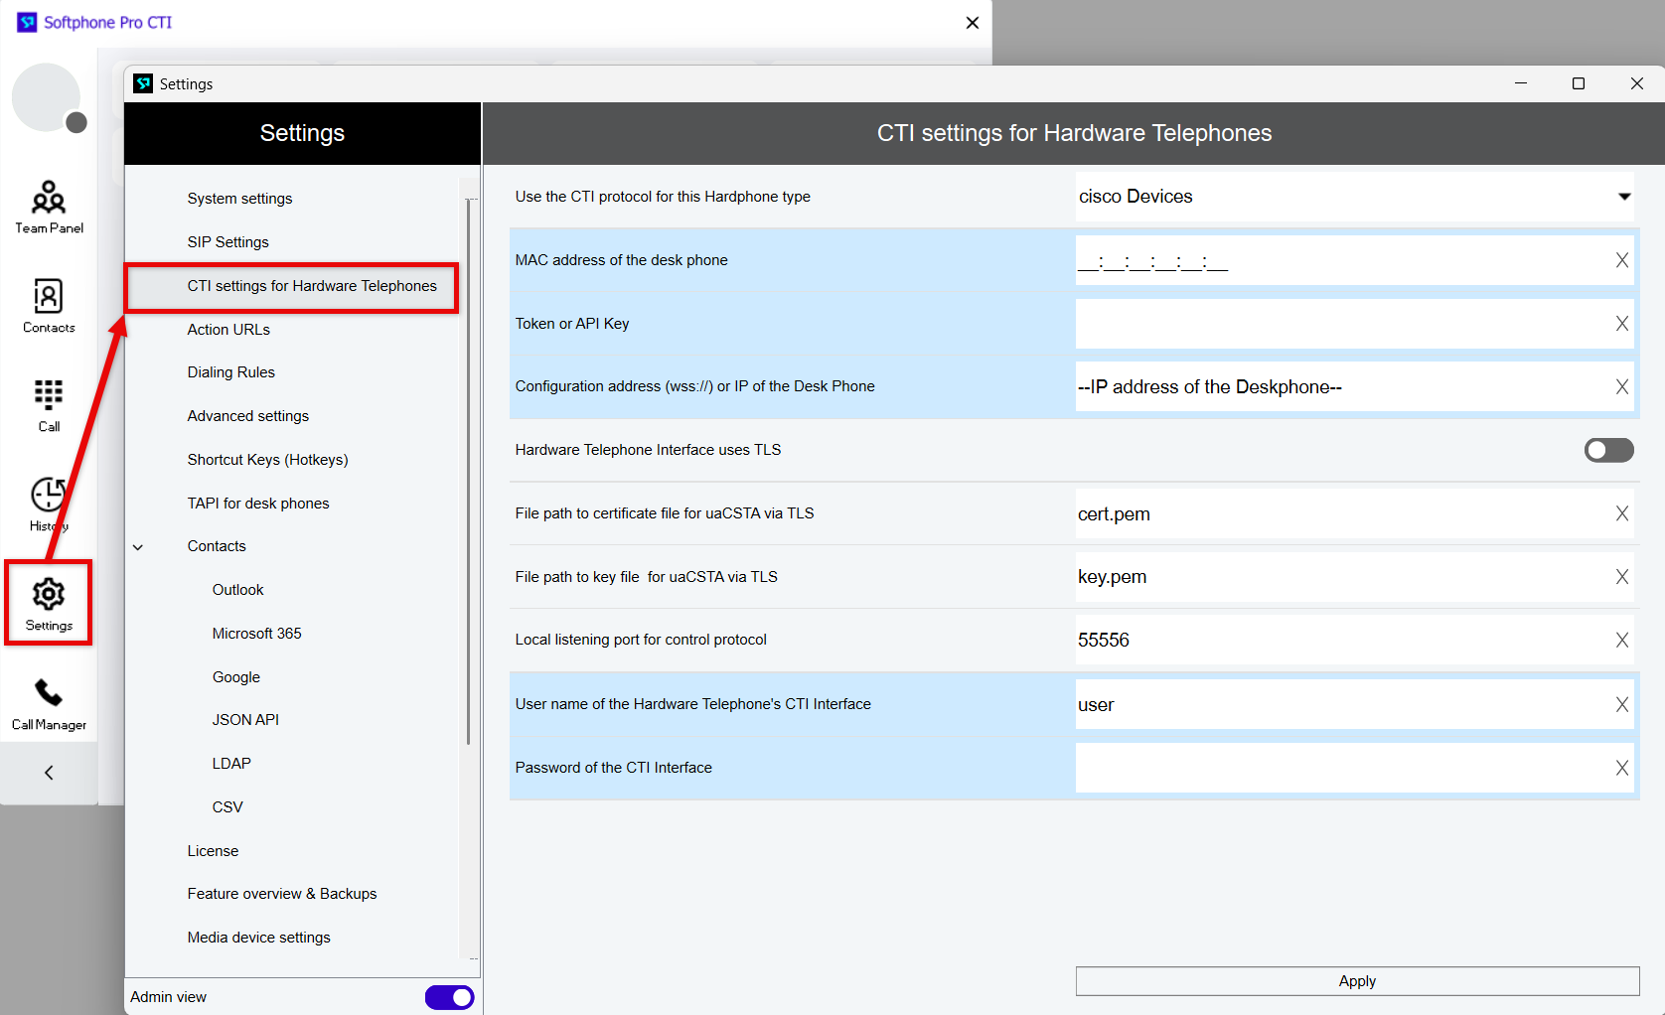Click the user avatar circle

46,97
